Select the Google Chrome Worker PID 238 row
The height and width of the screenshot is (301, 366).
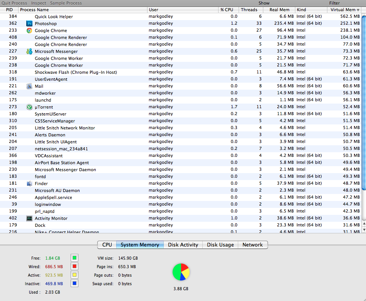pyautogui.click(x=180, y=65)
